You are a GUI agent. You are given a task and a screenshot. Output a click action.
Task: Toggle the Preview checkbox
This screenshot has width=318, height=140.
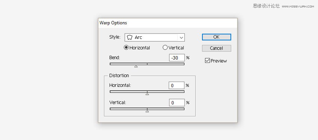coord(207,61)
